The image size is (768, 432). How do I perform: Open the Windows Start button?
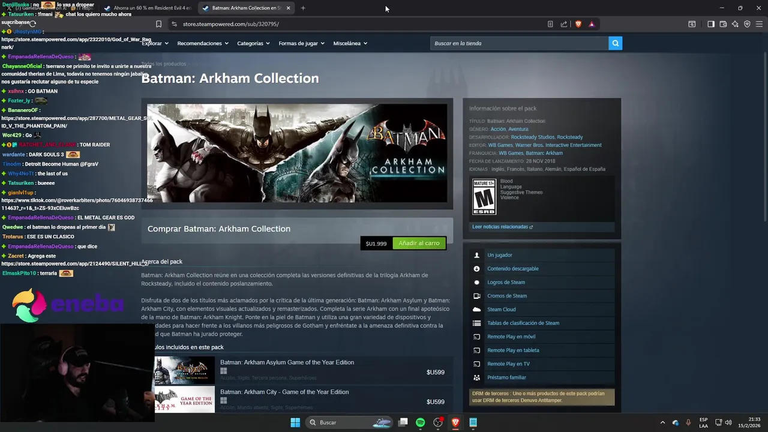(295, 422)
